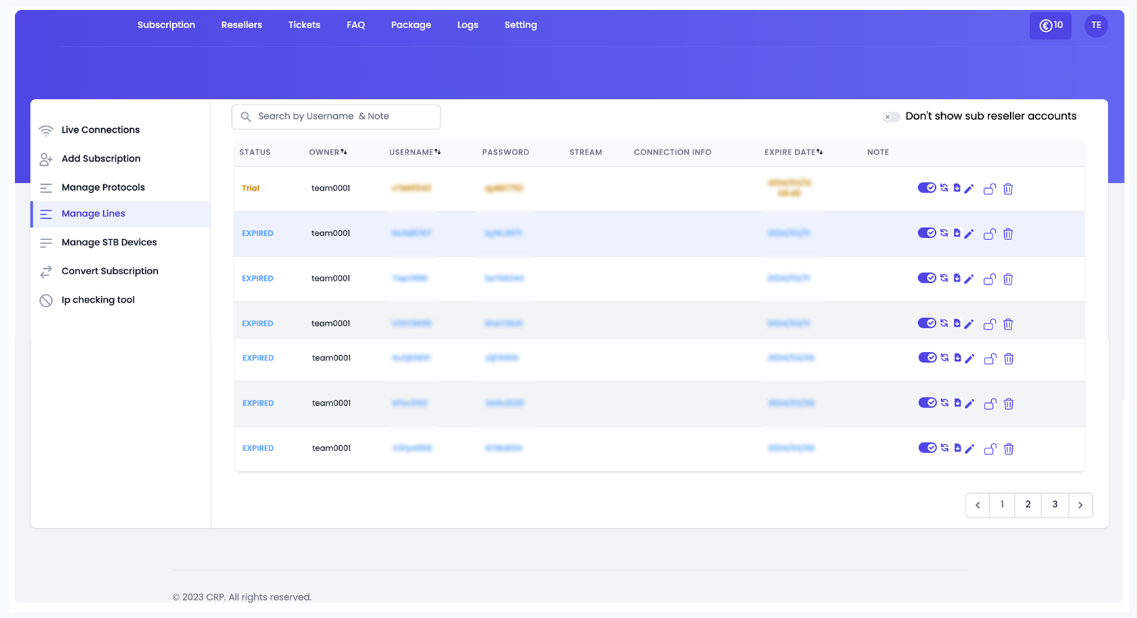The height and width of the screenshot is (618, 1137).
Task: Click trash icon in the highlighted EXPIRED row
Action: tap(1008, 234)
